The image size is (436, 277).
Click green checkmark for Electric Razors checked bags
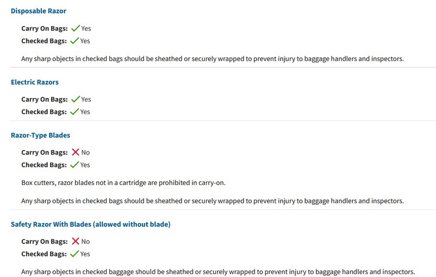click(x=75, y=112)
